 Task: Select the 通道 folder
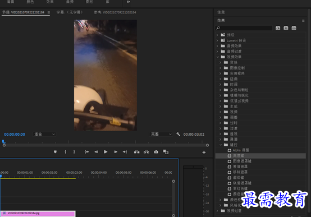(234, 139)
